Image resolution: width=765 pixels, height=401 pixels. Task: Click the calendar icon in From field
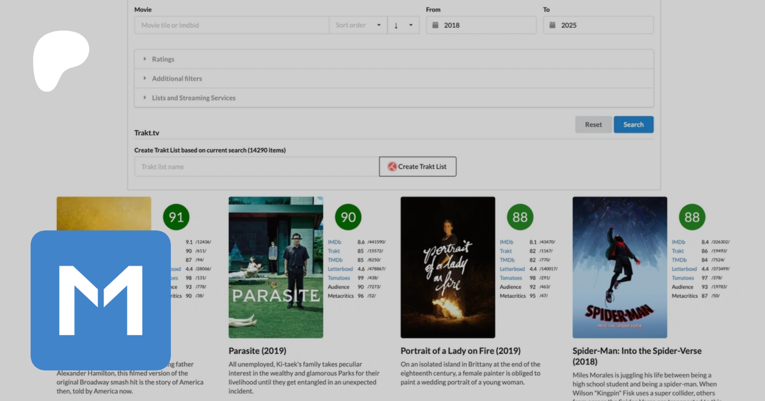click(x=435, y=25)
